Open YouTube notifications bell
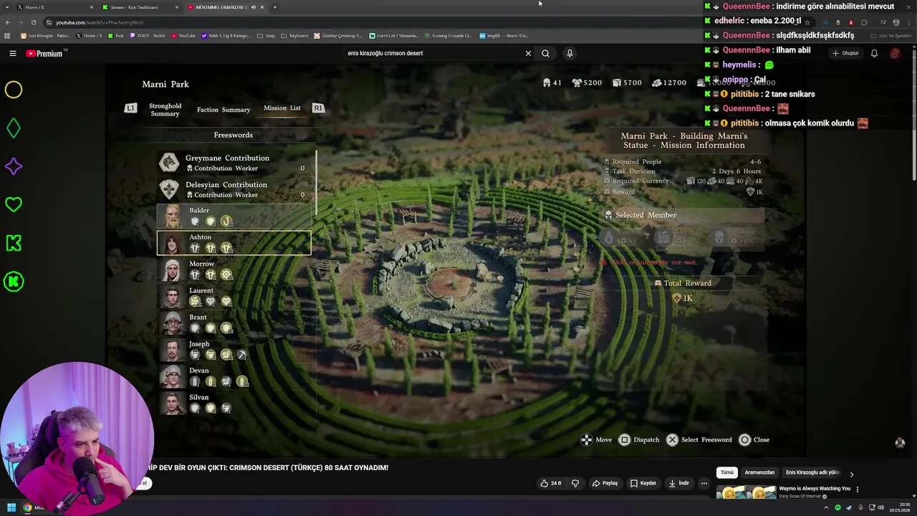The image size is (917, 516). click(874, 53)
